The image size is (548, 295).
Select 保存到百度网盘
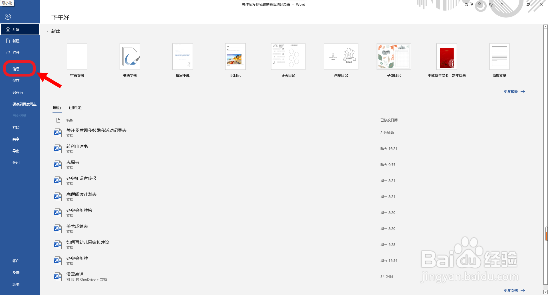click(20, 104)
